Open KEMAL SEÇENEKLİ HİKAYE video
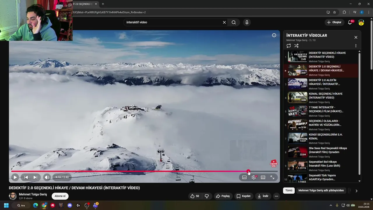 point(321,98)
